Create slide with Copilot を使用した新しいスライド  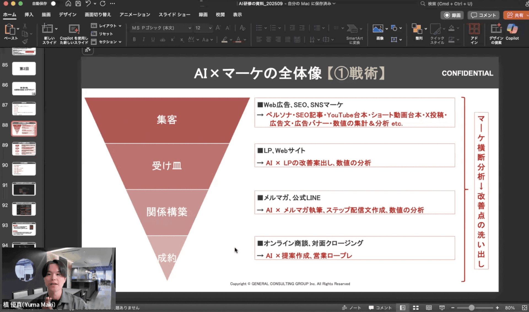(x=74, y=32)
